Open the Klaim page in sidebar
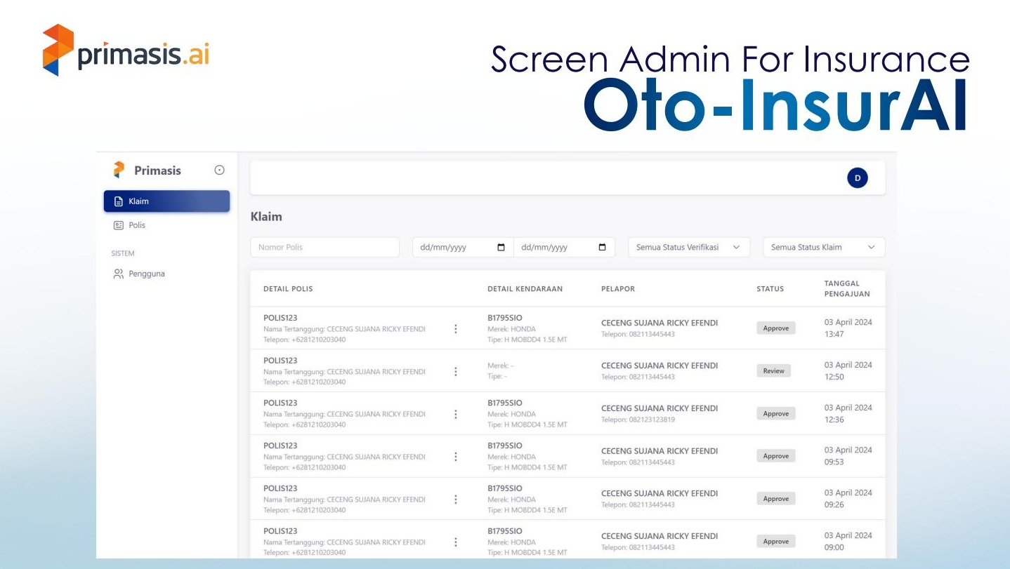This screenshot has width=1010, height=569. point(166,201)
